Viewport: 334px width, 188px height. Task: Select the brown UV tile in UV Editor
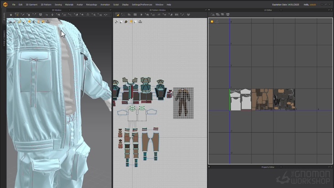click(262, 99)
